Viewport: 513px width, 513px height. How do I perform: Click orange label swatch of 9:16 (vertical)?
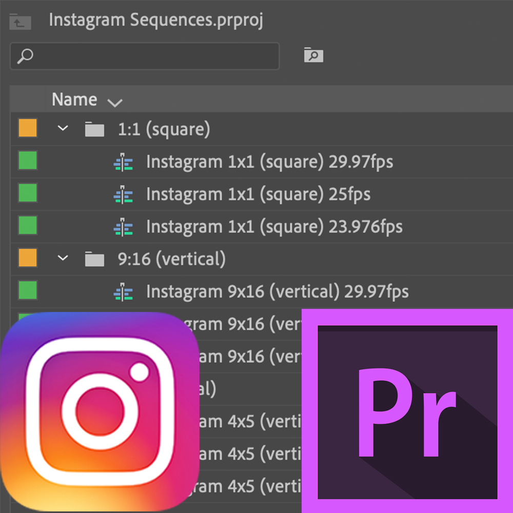pyautogui.click(x=28, y=258)
